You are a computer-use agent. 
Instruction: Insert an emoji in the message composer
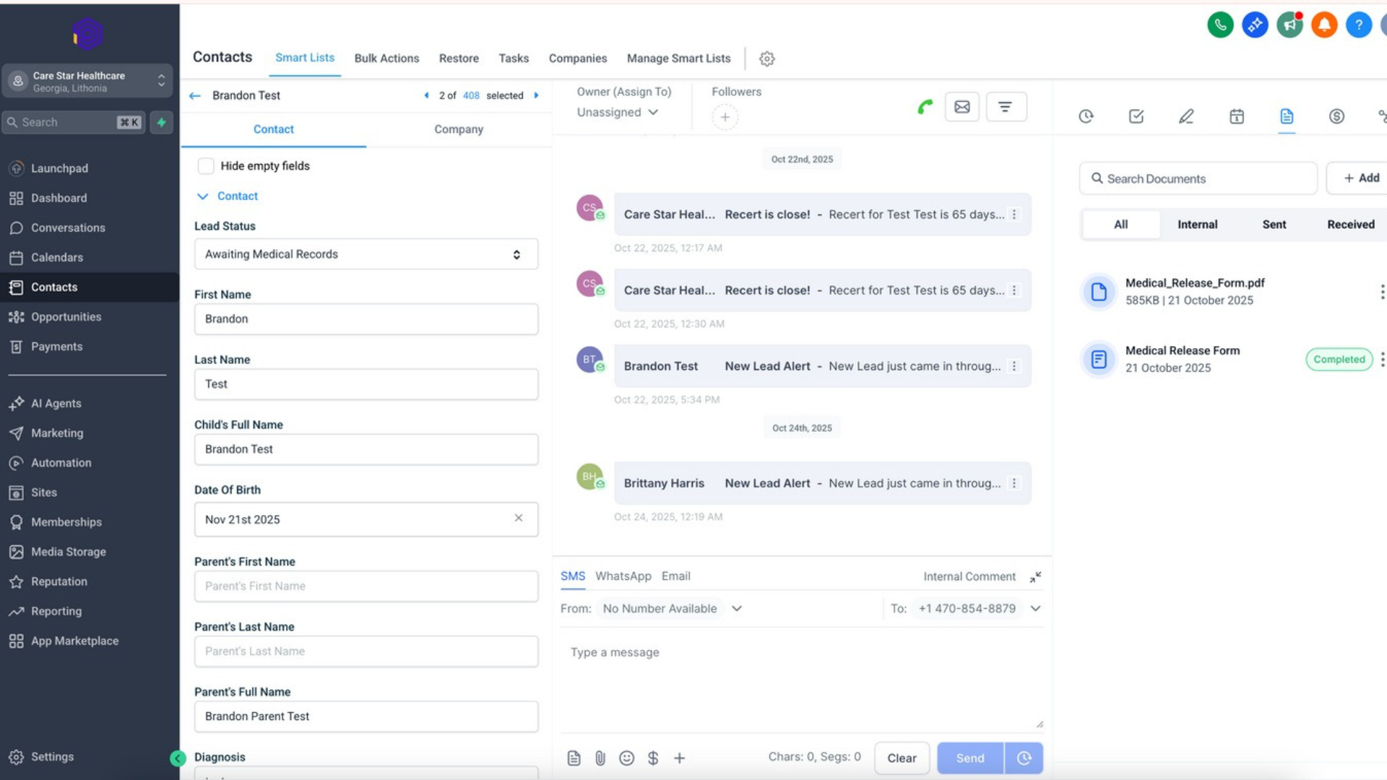[626, 758]
